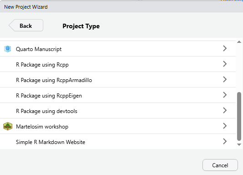Screen dimensions: 243x175
Task: Go back with the Back button
Action: tap(26, 26)
